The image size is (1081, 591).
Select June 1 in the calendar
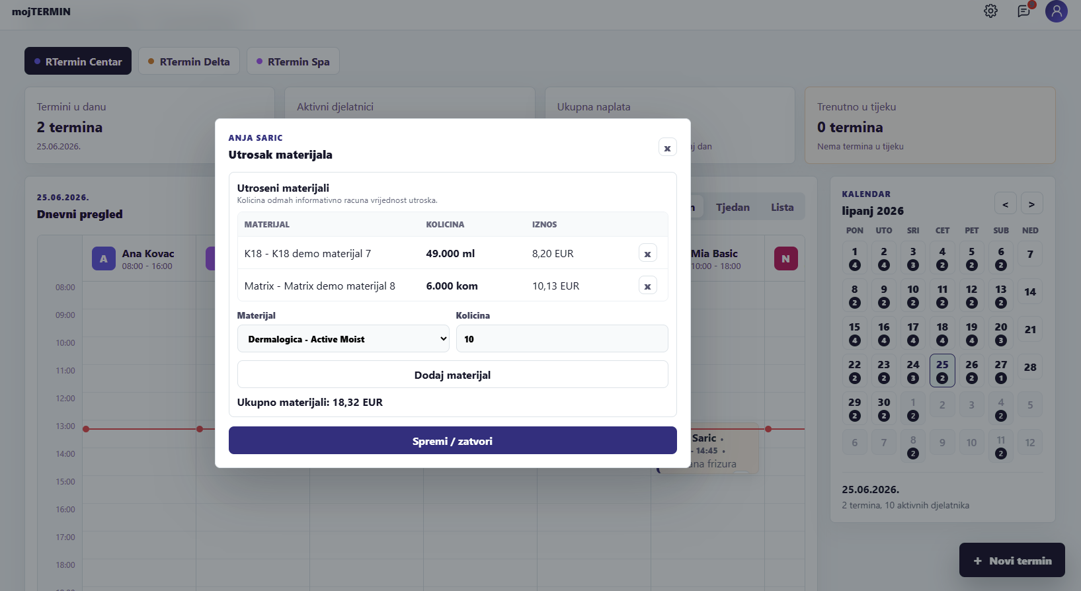tap(854, 257)
